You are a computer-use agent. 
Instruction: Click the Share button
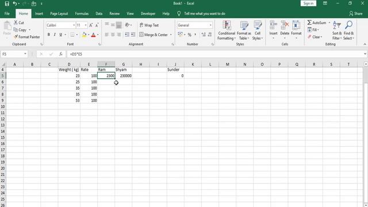click(x=356, y=14)
